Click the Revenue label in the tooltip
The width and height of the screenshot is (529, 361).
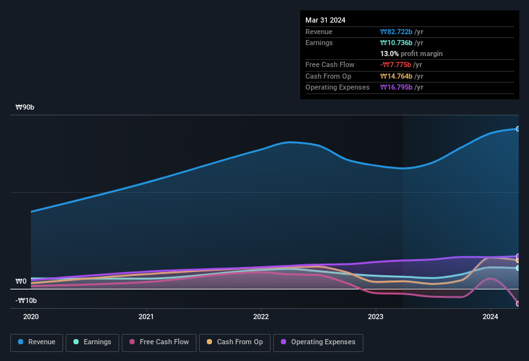click(x=319, y=32)
